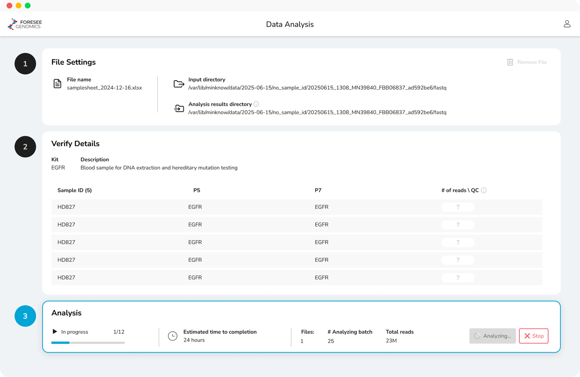Click the samplesheet file document icon

click(57, 84)
